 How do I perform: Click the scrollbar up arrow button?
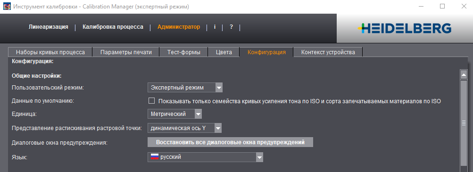point(464,74)
